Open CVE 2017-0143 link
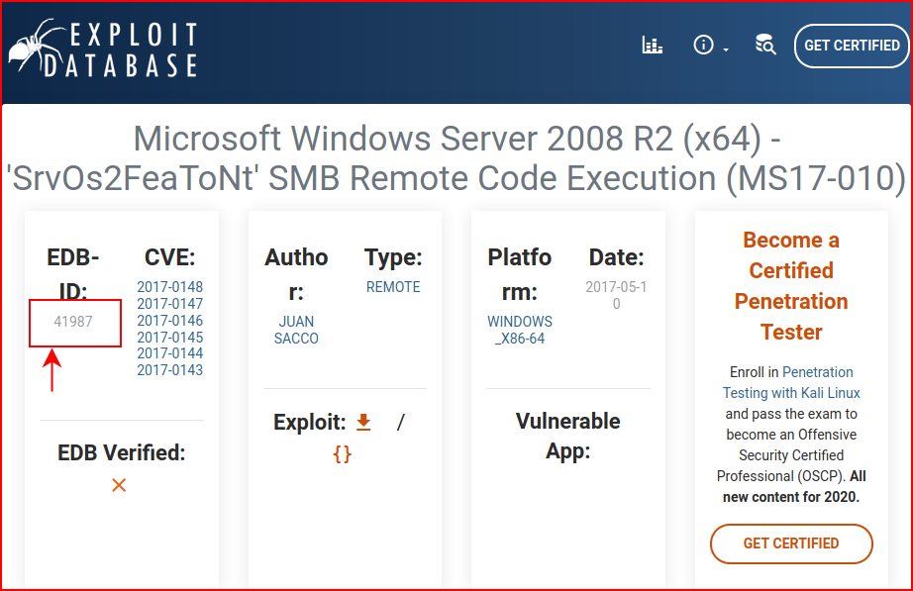 (x=170, y=370)
